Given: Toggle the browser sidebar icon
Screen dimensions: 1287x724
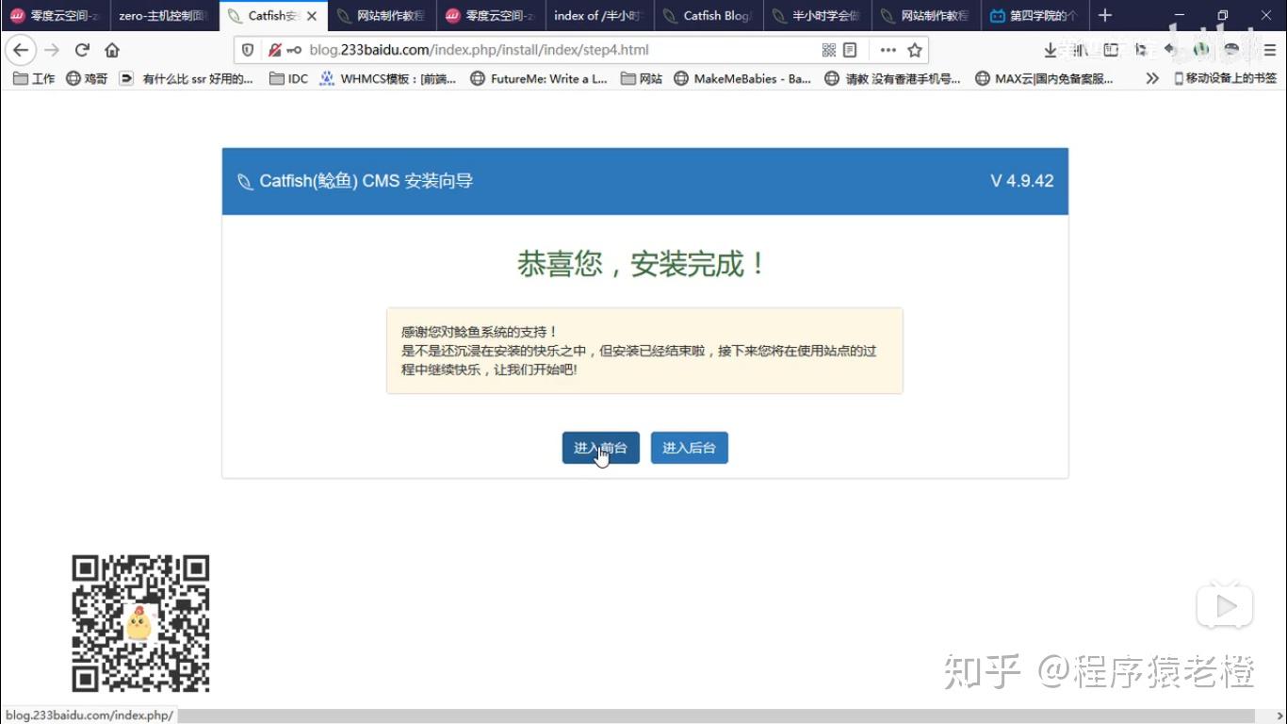Looking at the screenshot, I should point(1111,50).
